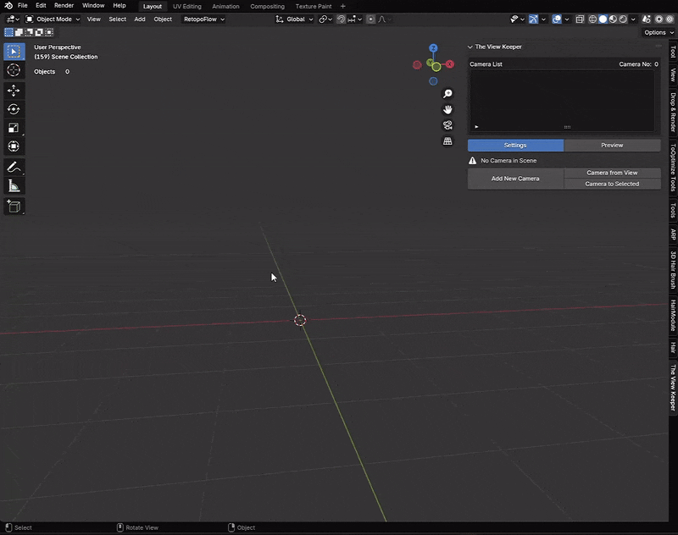Set selection mode to subtract
Screen dimensions: 678x535
(29, 32)
